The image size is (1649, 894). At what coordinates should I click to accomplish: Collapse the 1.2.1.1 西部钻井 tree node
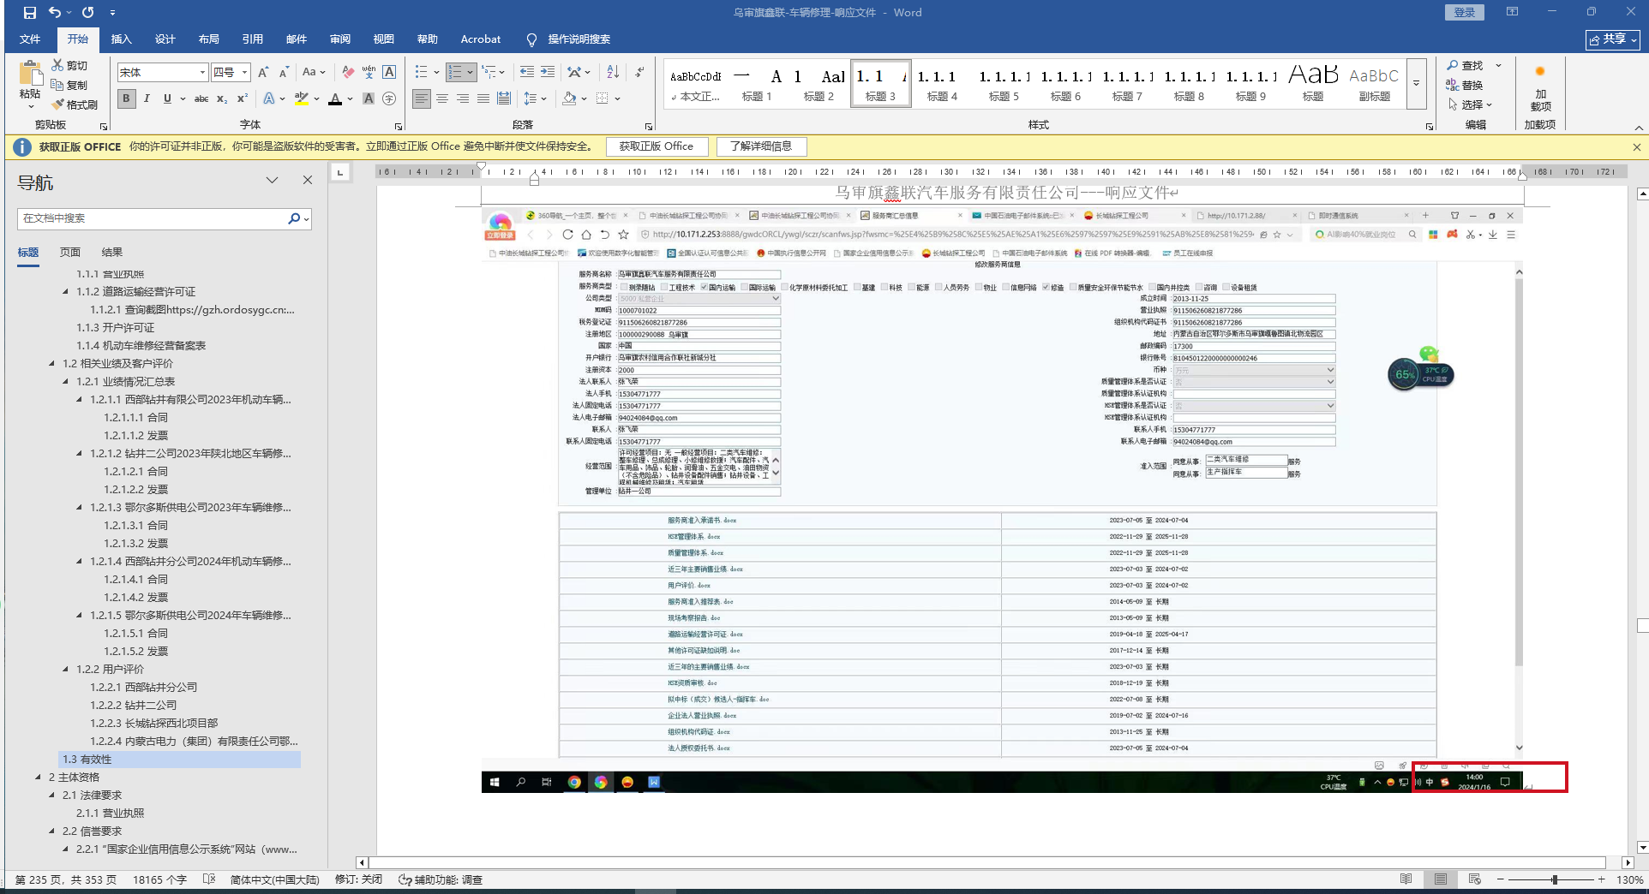pos(80,400)
